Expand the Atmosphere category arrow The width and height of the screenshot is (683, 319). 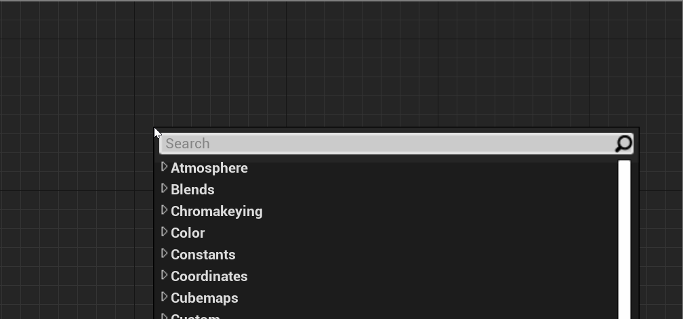click(164, 167)
